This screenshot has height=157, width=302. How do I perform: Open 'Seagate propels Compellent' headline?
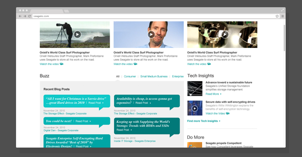[223, 143]
